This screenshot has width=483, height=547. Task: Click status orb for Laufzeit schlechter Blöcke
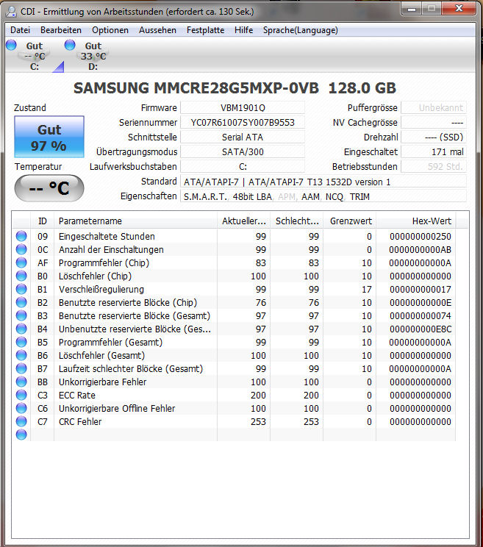point(21,369)
